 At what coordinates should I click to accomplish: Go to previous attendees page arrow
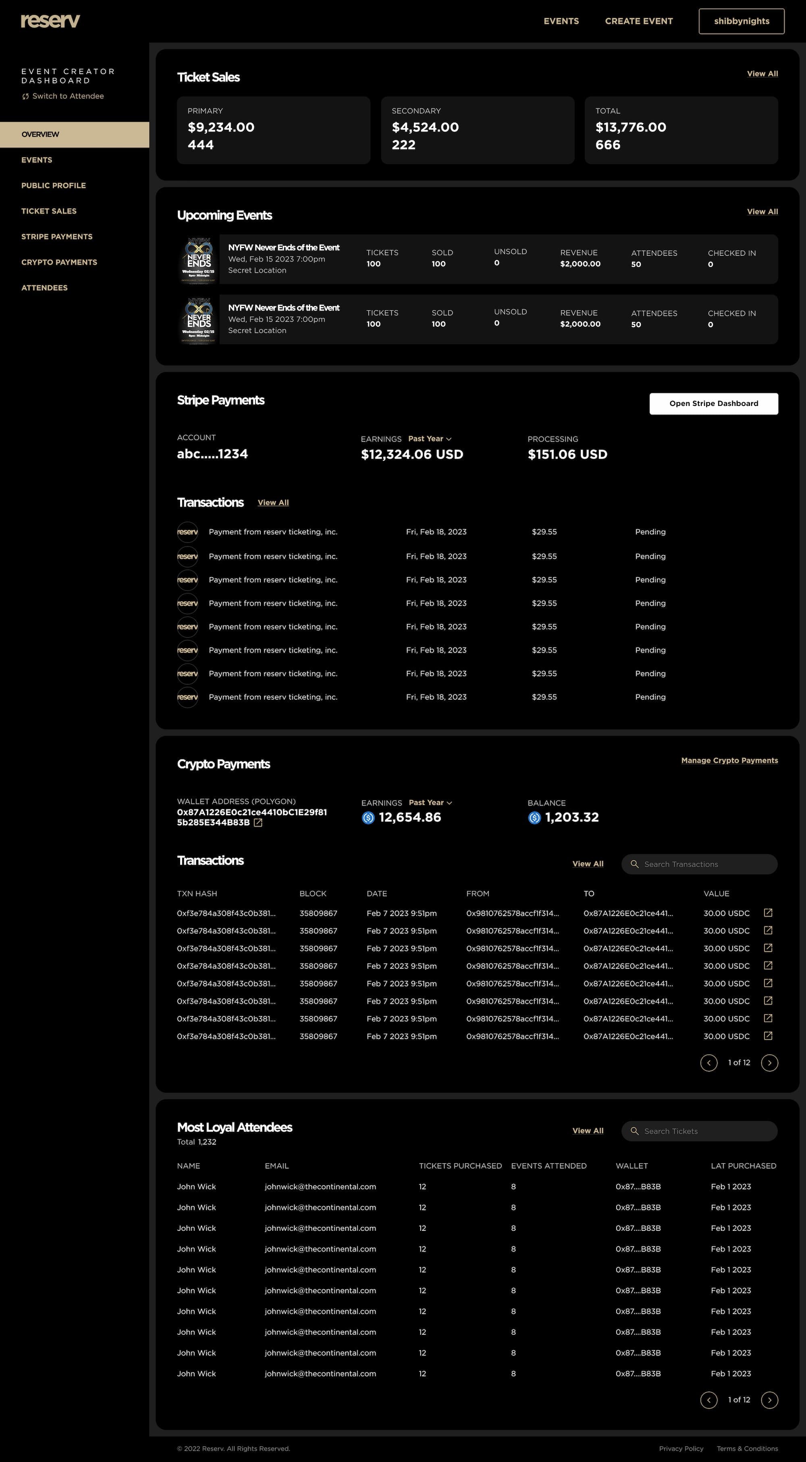[708, 1400]
